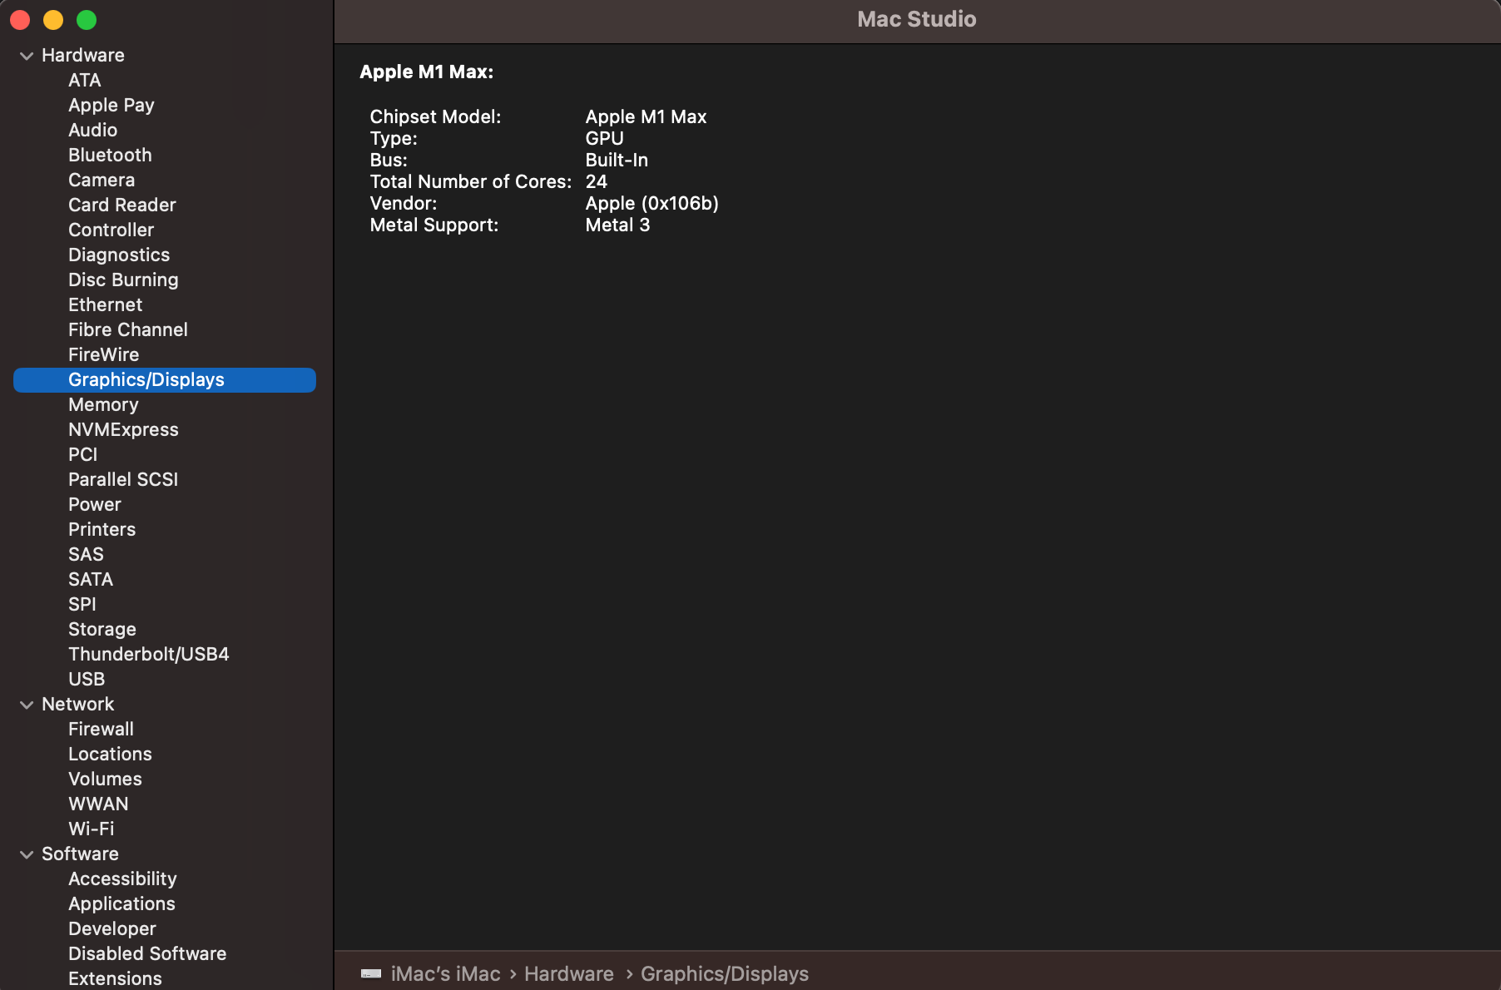The width and height of the screenshot is (1501, 990).
Task: Click the Chipset Model label
Action: [x=436, y=117]
